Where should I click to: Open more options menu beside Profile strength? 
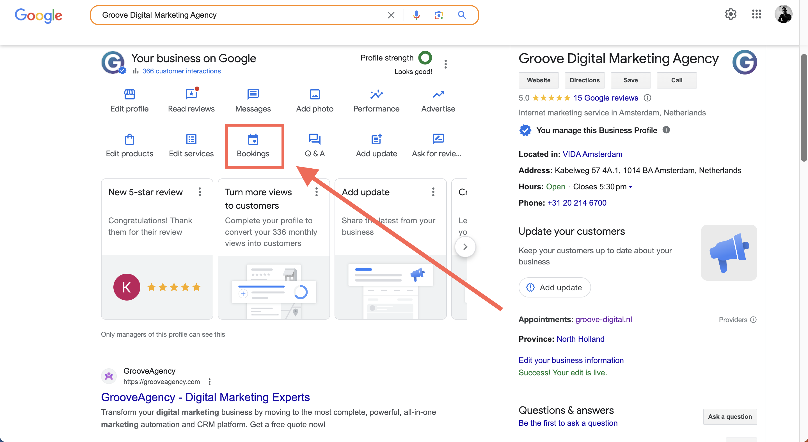[445, 64]
